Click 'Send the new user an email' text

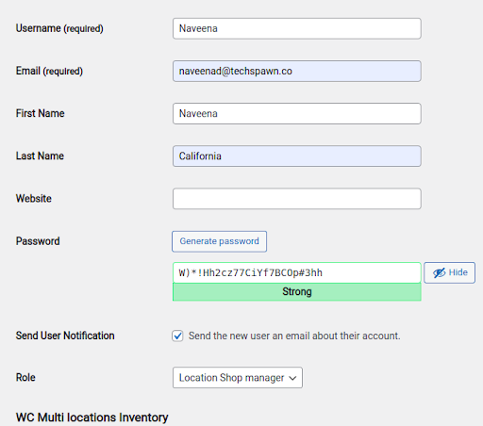coord(294,336)
